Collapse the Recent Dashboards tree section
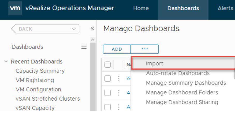 pos(6,62)
